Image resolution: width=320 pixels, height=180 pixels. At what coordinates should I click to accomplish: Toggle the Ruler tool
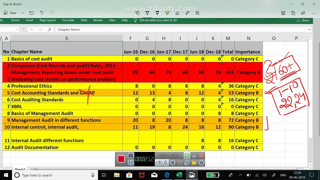click(187, 13)
